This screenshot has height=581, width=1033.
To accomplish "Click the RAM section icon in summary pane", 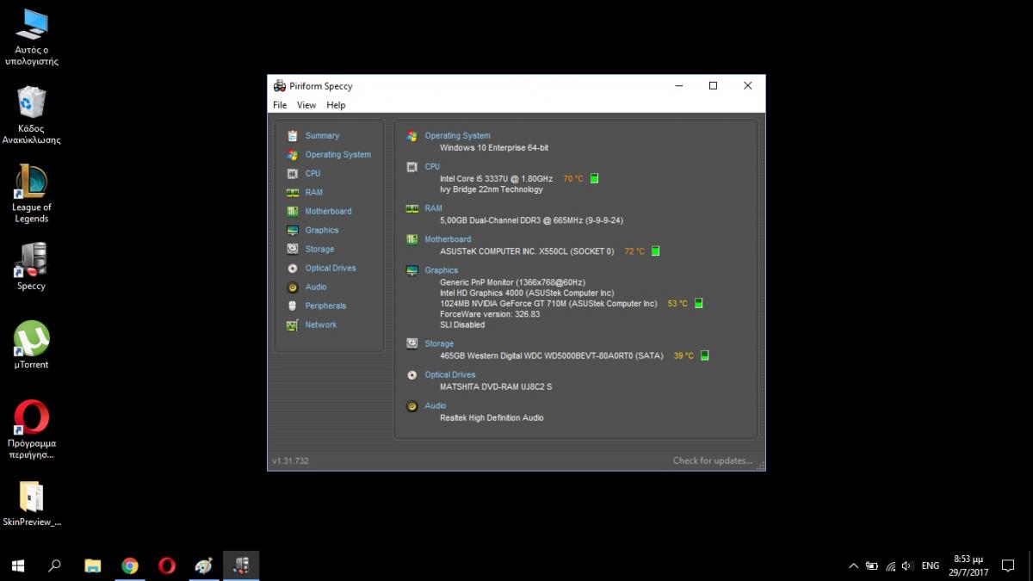I will [412, 208].
